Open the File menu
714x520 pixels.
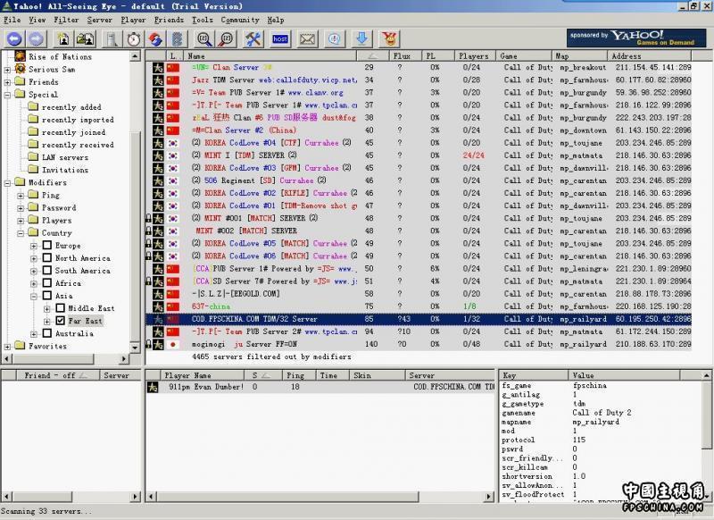(12, 20)
